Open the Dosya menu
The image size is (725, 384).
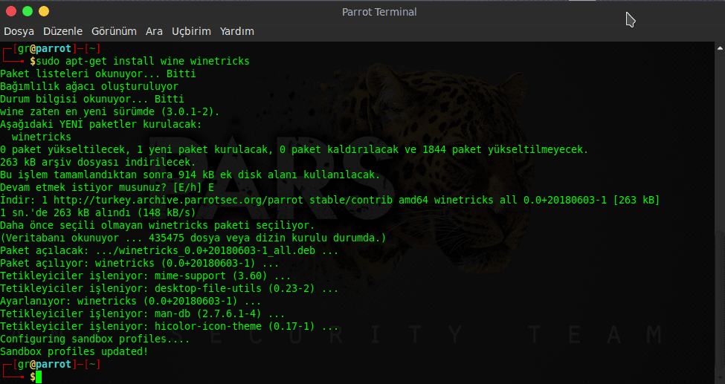[19, 31]
